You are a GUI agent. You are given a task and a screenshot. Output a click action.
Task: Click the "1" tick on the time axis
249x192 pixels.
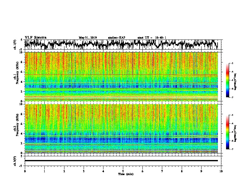click(x=44, y=171)
